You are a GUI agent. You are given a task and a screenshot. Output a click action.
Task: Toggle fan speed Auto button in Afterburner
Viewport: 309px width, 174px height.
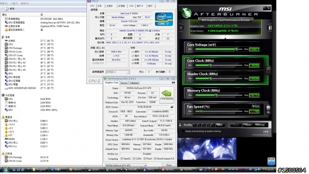tap(256, 107)
